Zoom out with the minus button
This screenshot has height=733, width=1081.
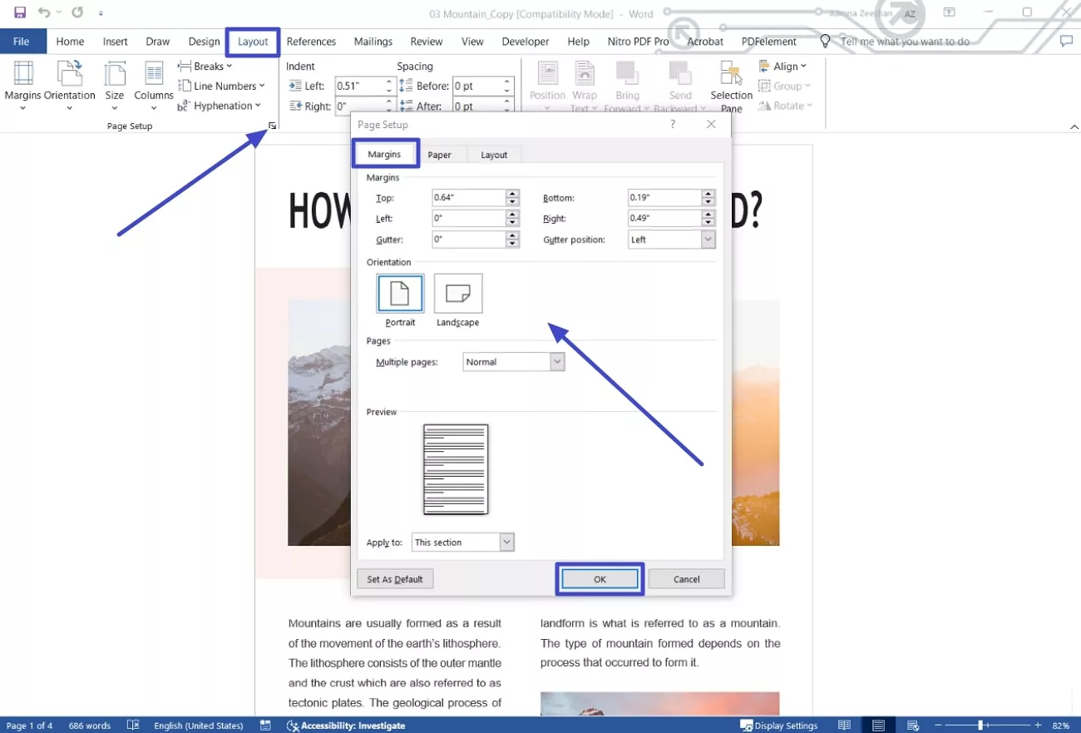(x=937, y=726)
